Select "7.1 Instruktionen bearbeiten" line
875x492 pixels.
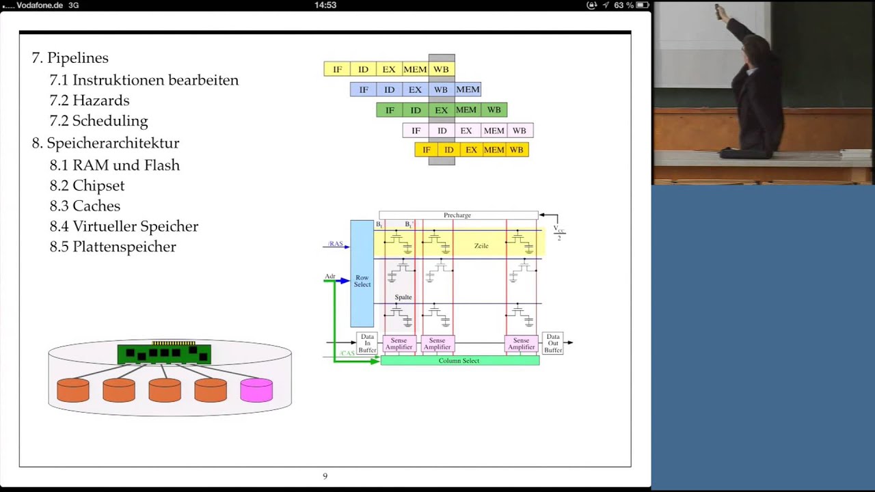point(144,80)
